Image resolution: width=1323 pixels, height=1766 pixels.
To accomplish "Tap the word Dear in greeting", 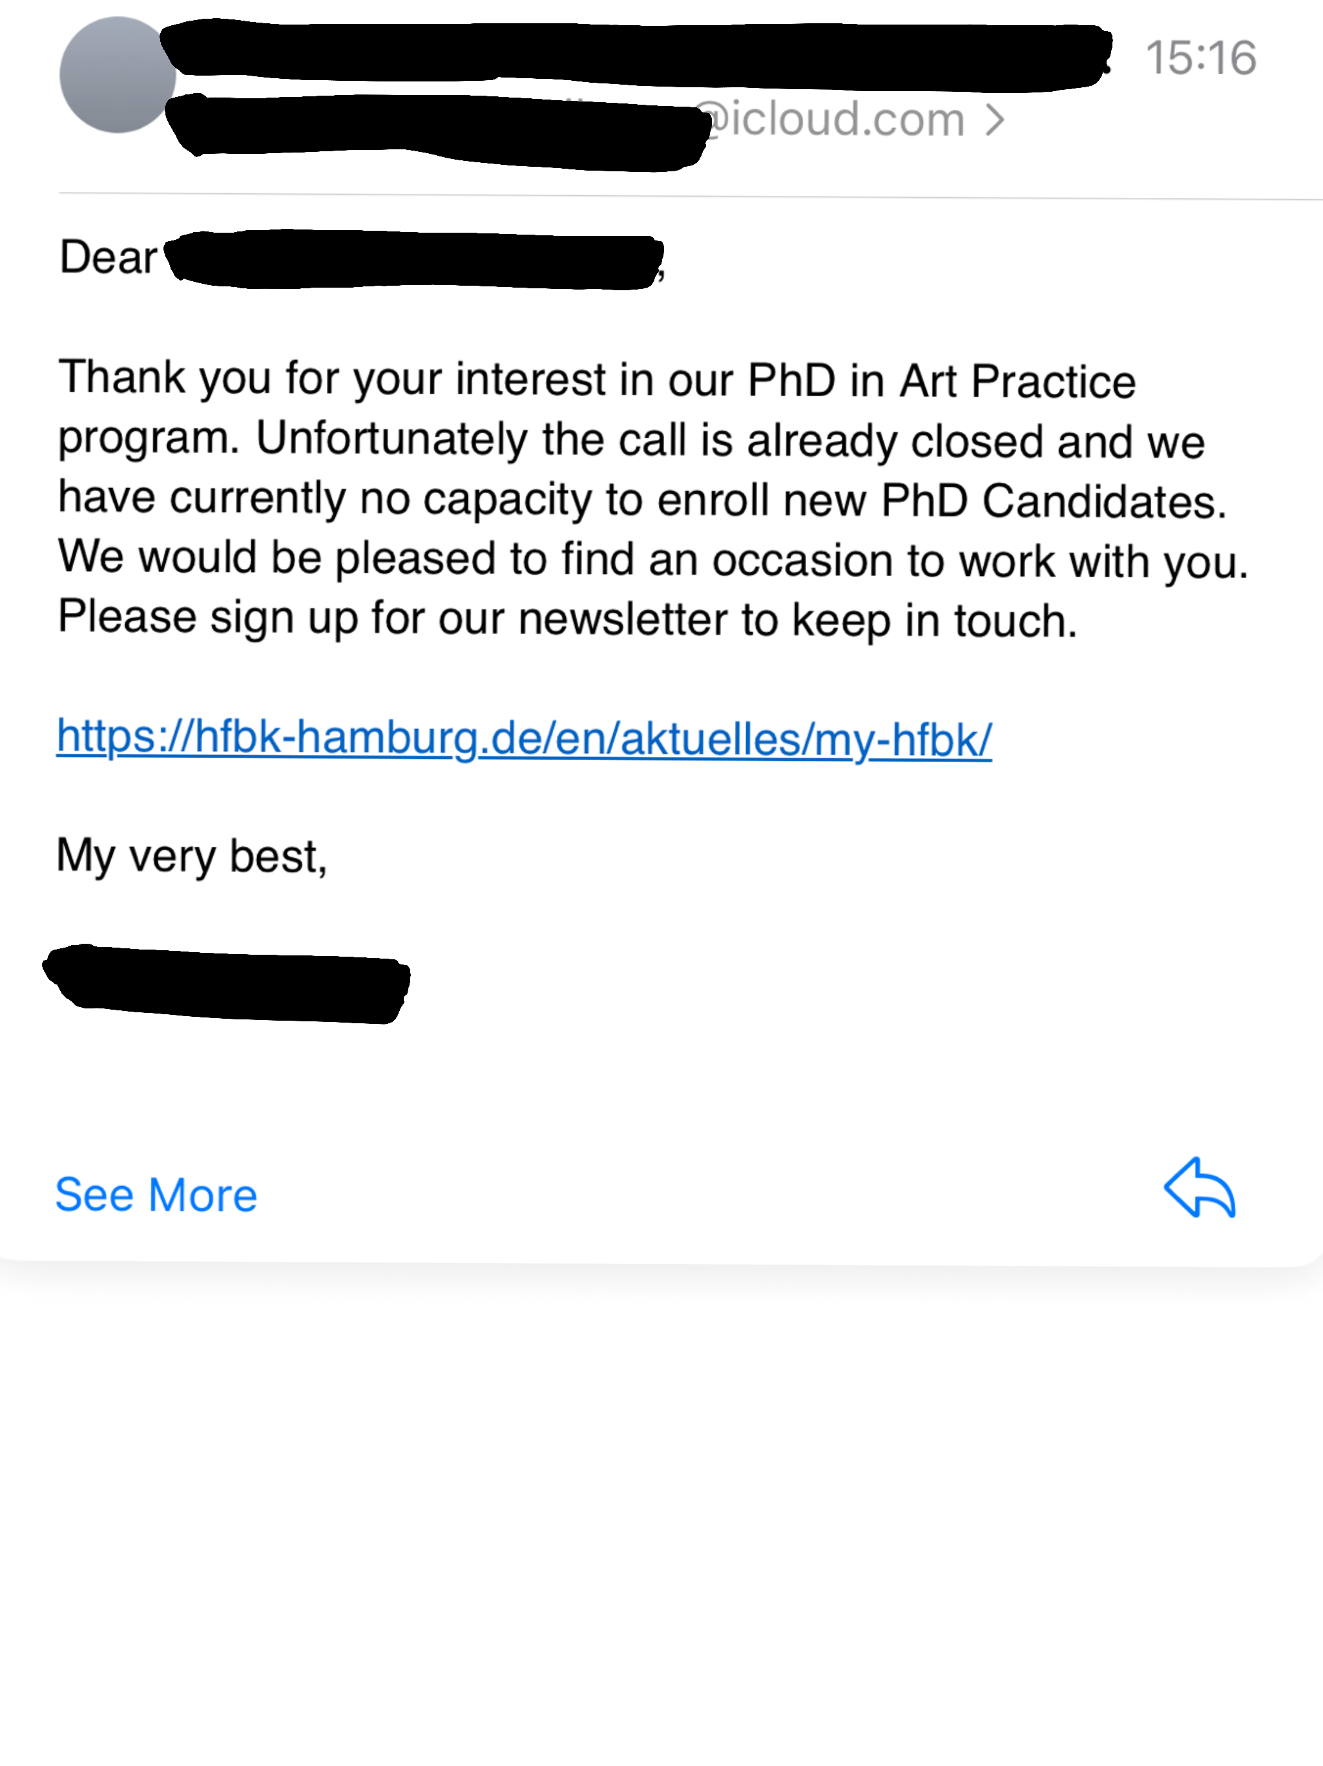I will [108, 257].
